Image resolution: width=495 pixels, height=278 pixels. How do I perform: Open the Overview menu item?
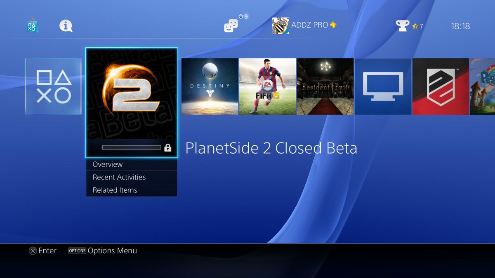click(x=132, y=164)
